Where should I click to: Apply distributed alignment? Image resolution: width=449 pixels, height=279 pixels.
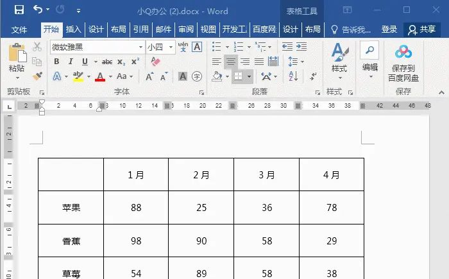coord(273,62)
